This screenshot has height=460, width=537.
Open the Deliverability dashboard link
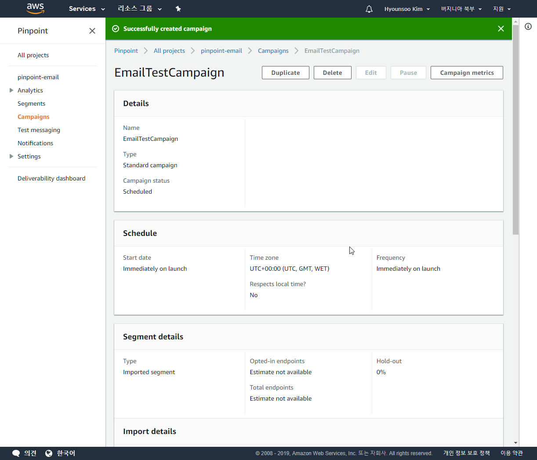[x=51, y=178]
